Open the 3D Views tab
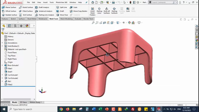This screenshot has width=199, height=112. pyautogui.click(x=23, y=102)
